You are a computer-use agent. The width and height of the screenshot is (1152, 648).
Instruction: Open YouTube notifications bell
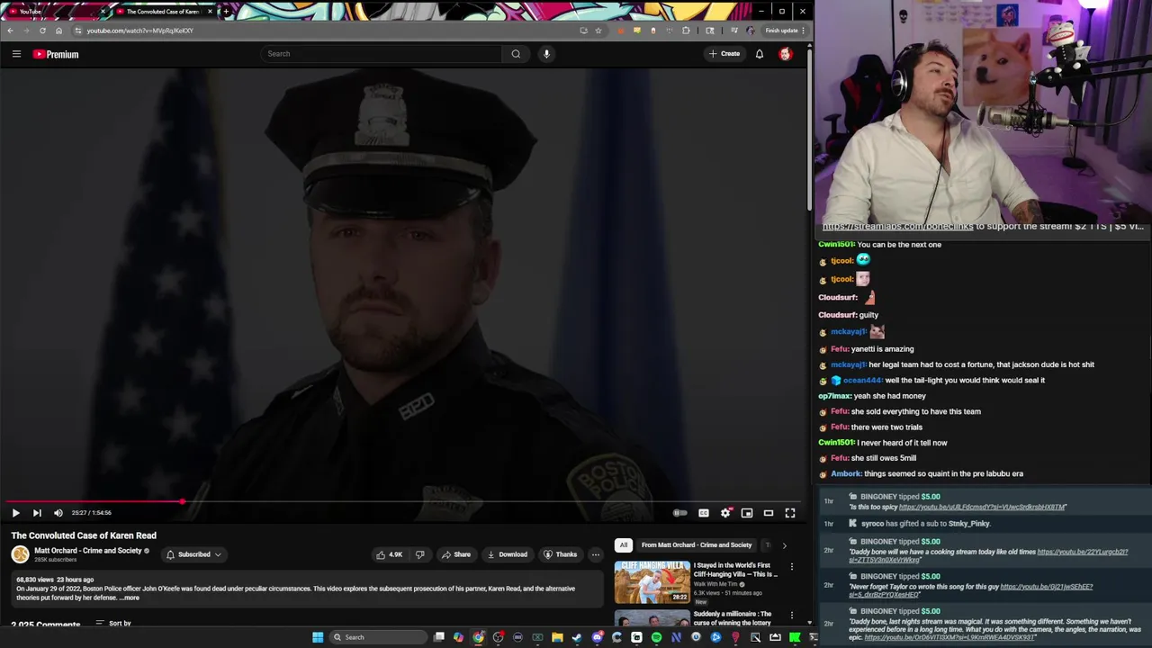pos(760,54)
